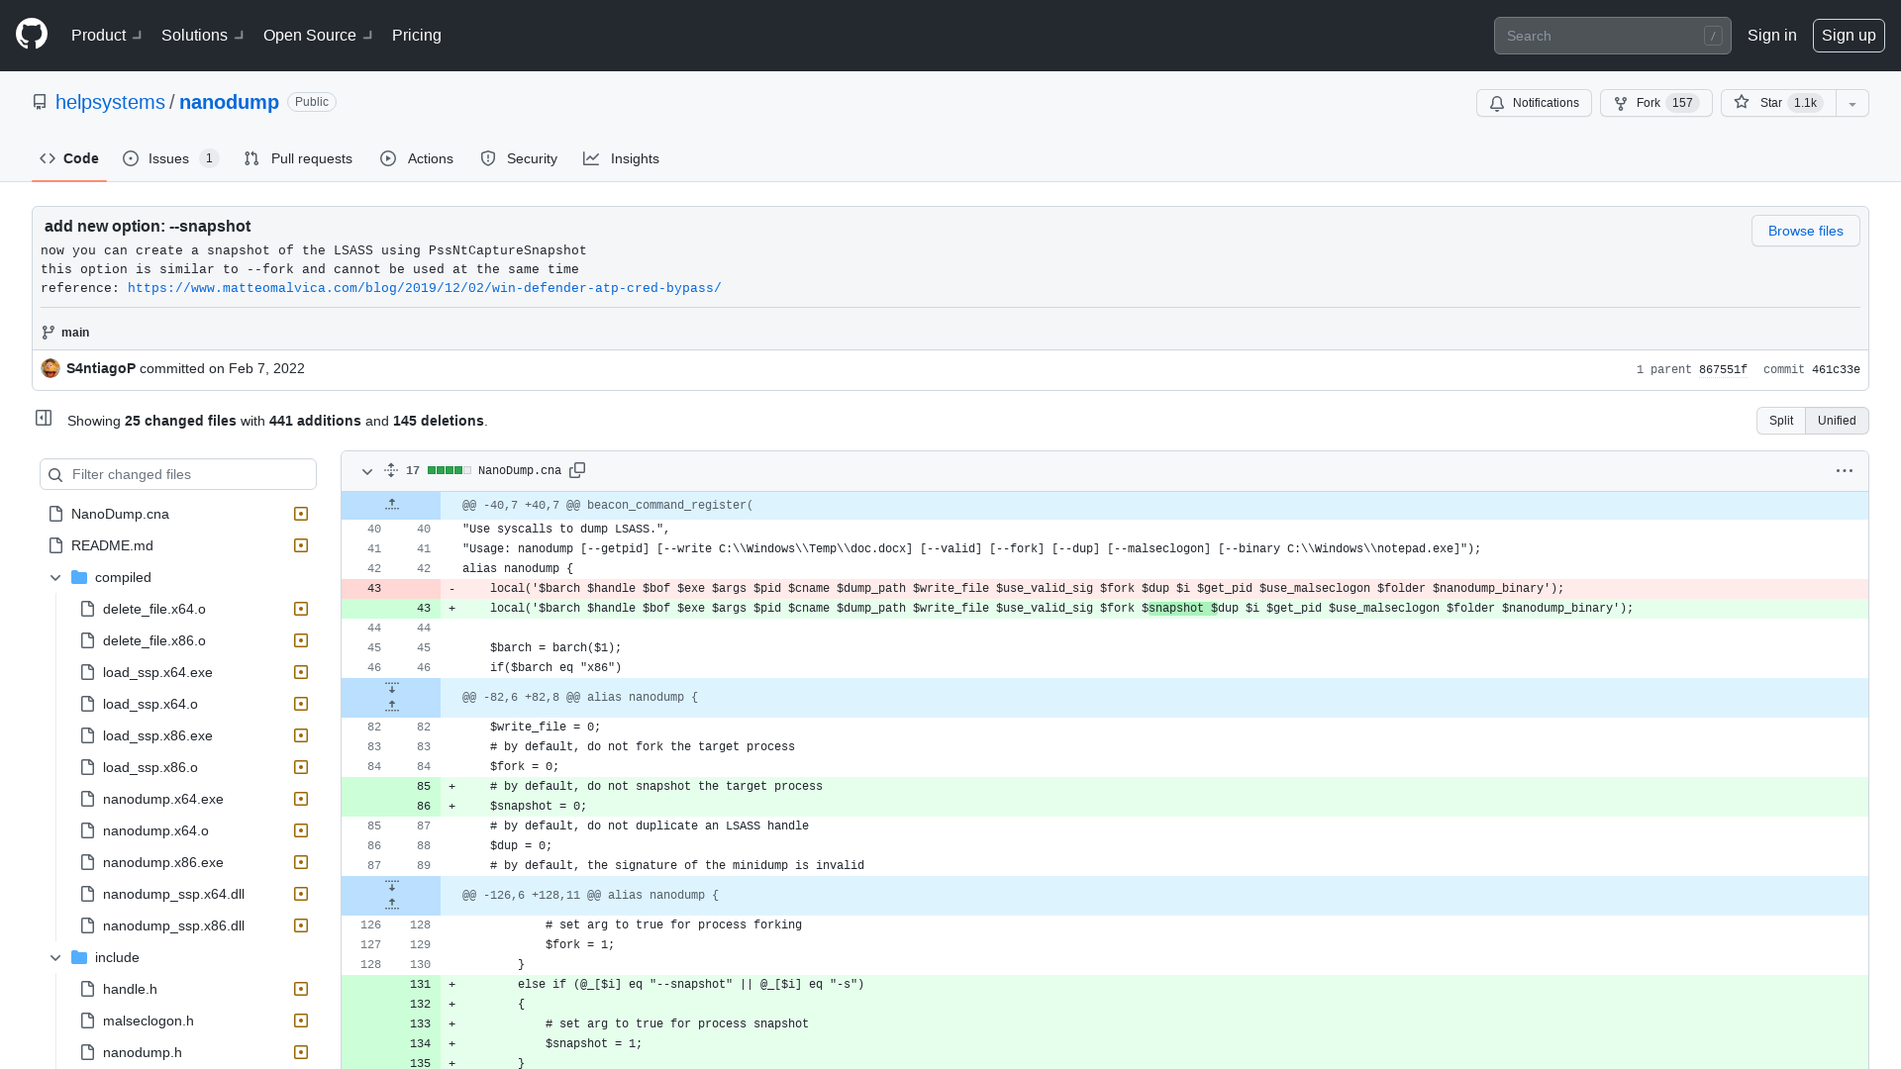
Task: Click the include folder icon
Action: (79, 957)
